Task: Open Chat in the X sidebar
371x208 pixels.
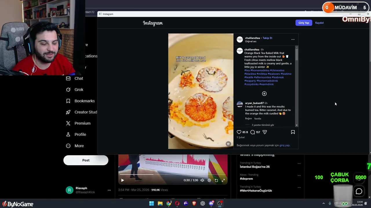Action: click(x=75, y=78)
